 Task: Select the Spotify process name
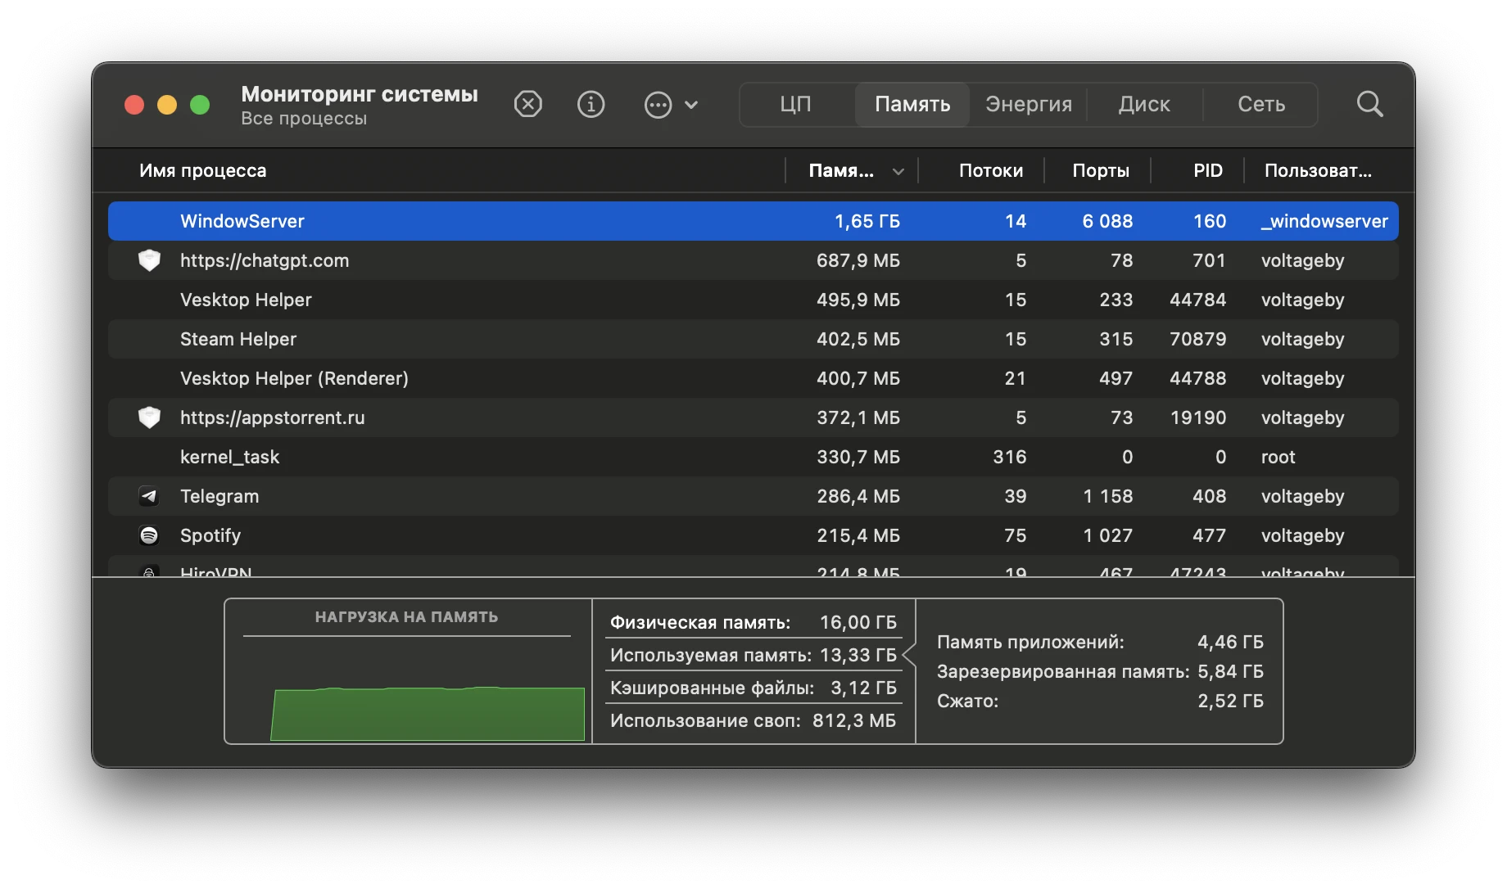(x=210, y=535)
